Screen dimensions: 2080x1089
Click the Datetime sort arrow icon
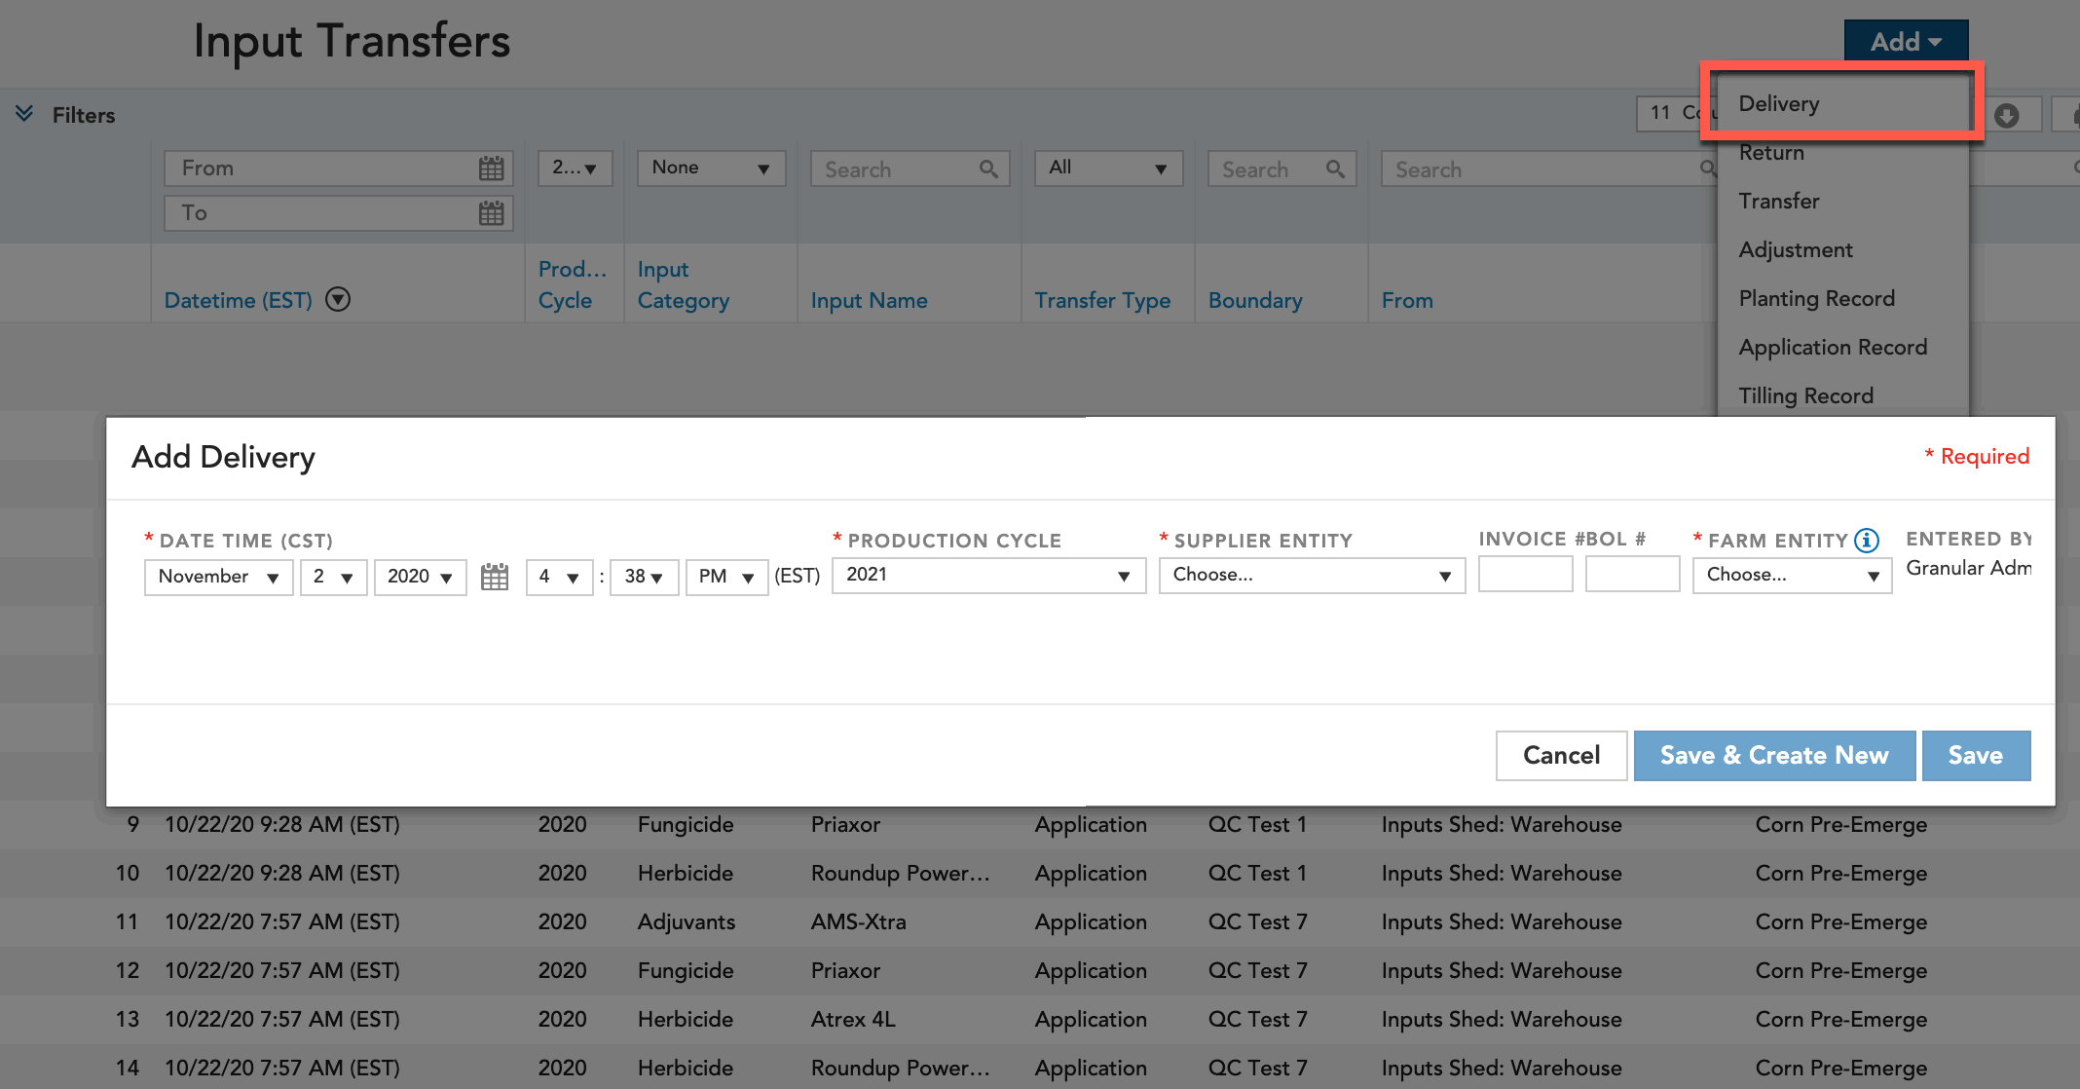coord(338,299)
